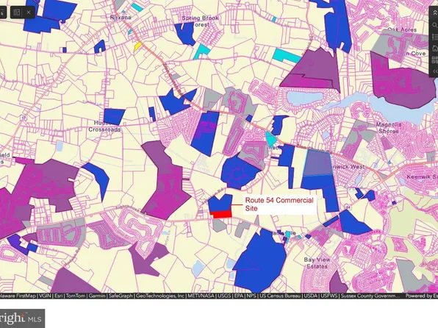Click the Bay View Estates label

pos(317,263)
